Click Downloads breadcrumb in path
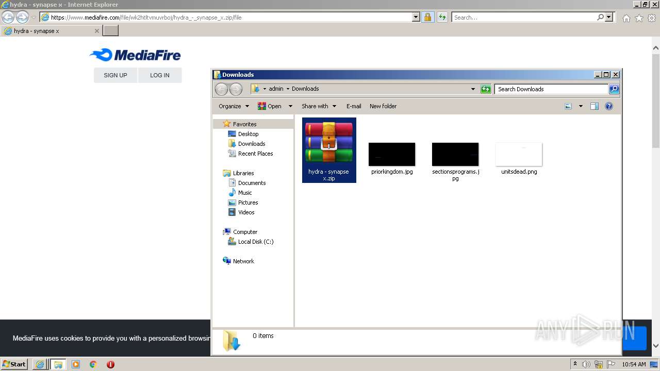 click(x=305, y=89)
